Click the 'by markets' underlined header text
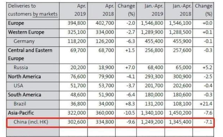 (x=45, y=14)
